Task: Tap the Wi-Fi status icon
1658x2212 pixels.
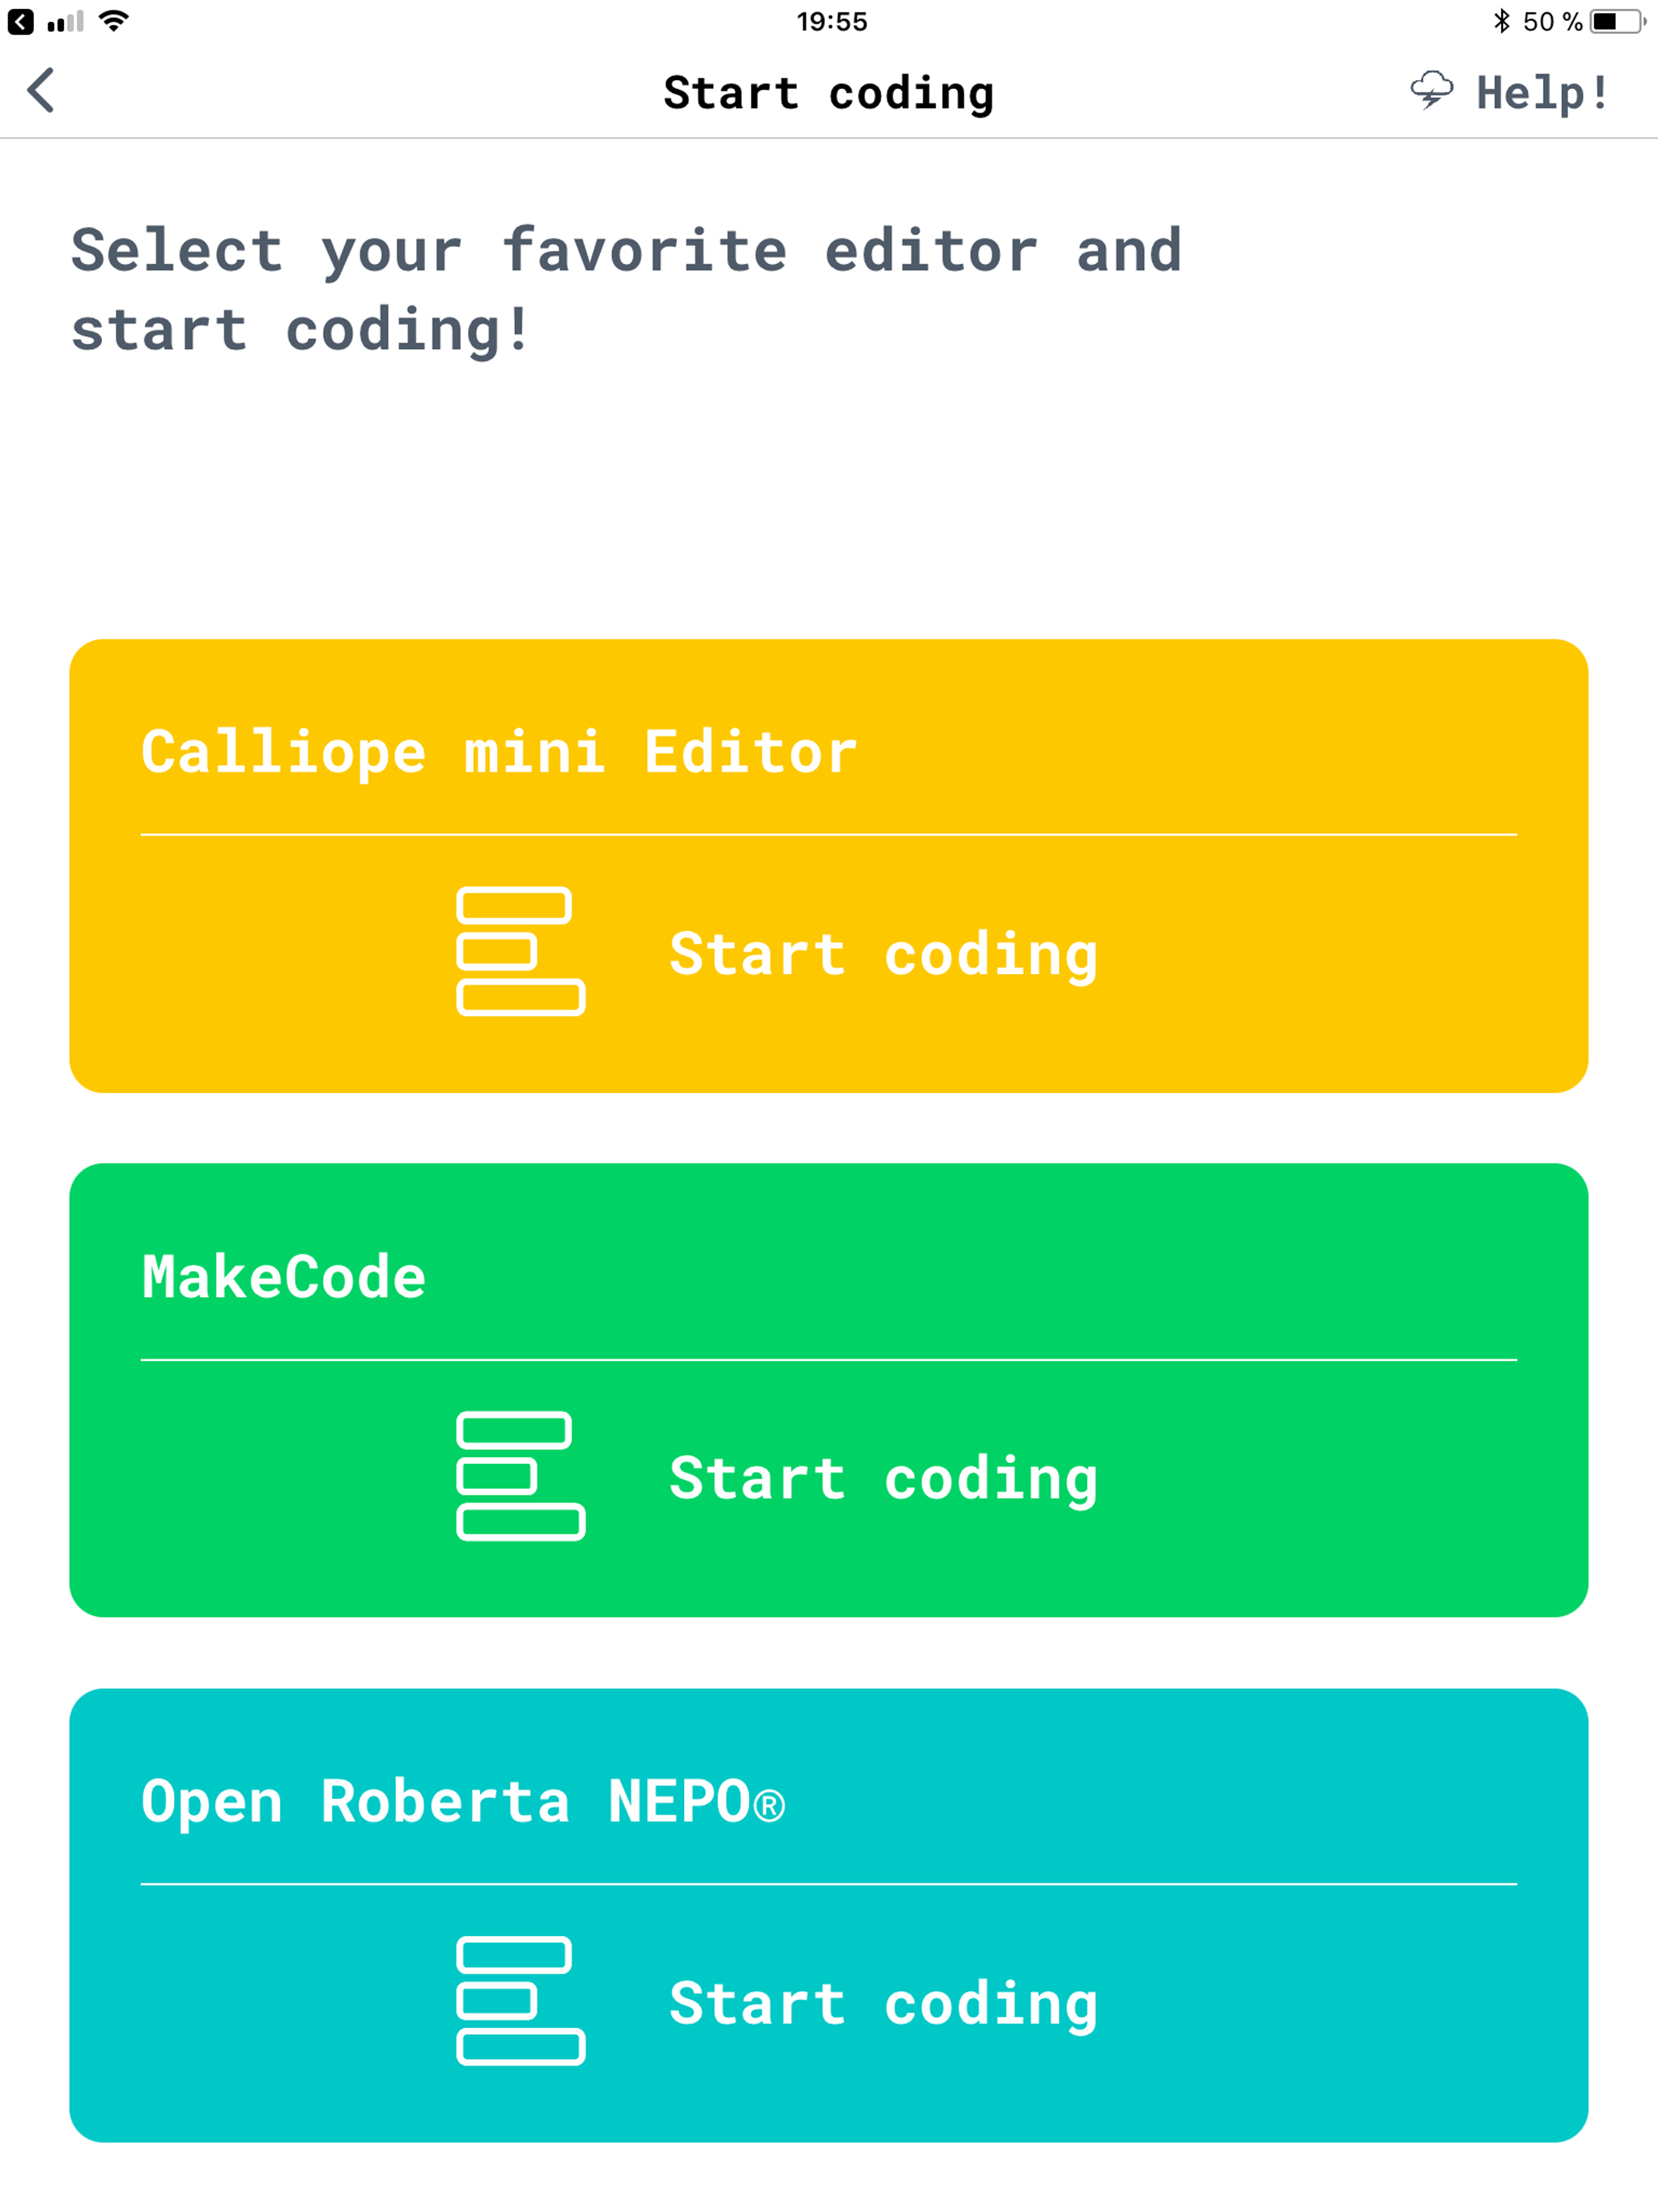Action: point(114,21)
